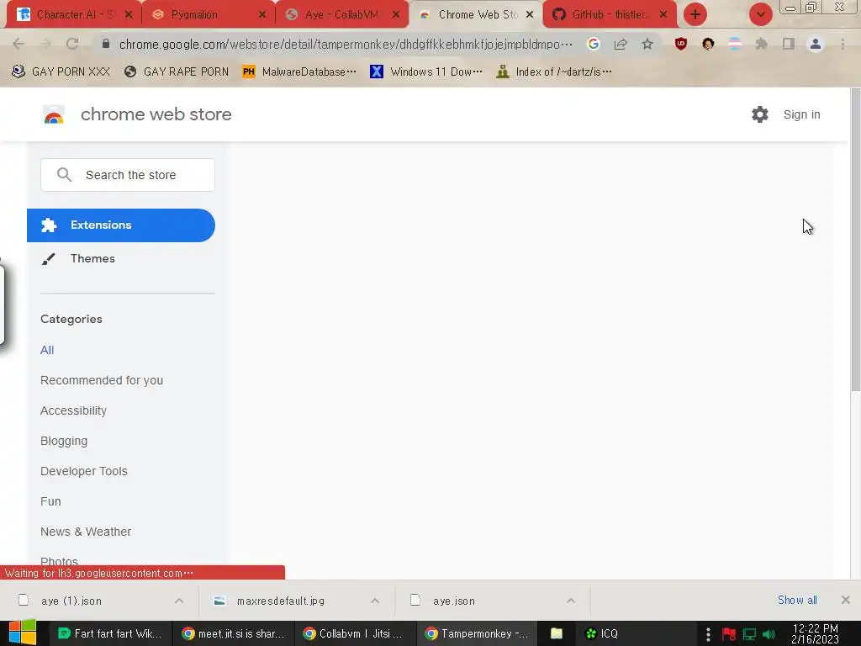The image size is (861, 646).
Task: Close the Pygmalion tab
Action: tap(262, 15)
